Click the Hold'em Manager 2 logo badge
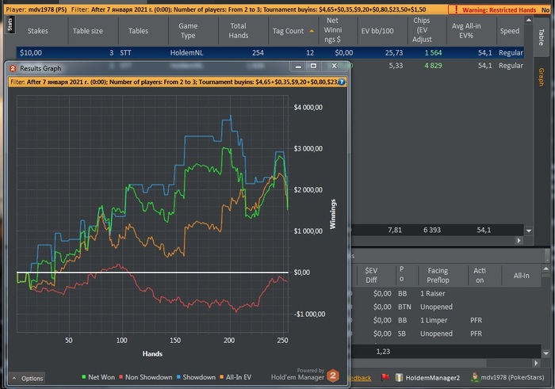 point(333,376)
